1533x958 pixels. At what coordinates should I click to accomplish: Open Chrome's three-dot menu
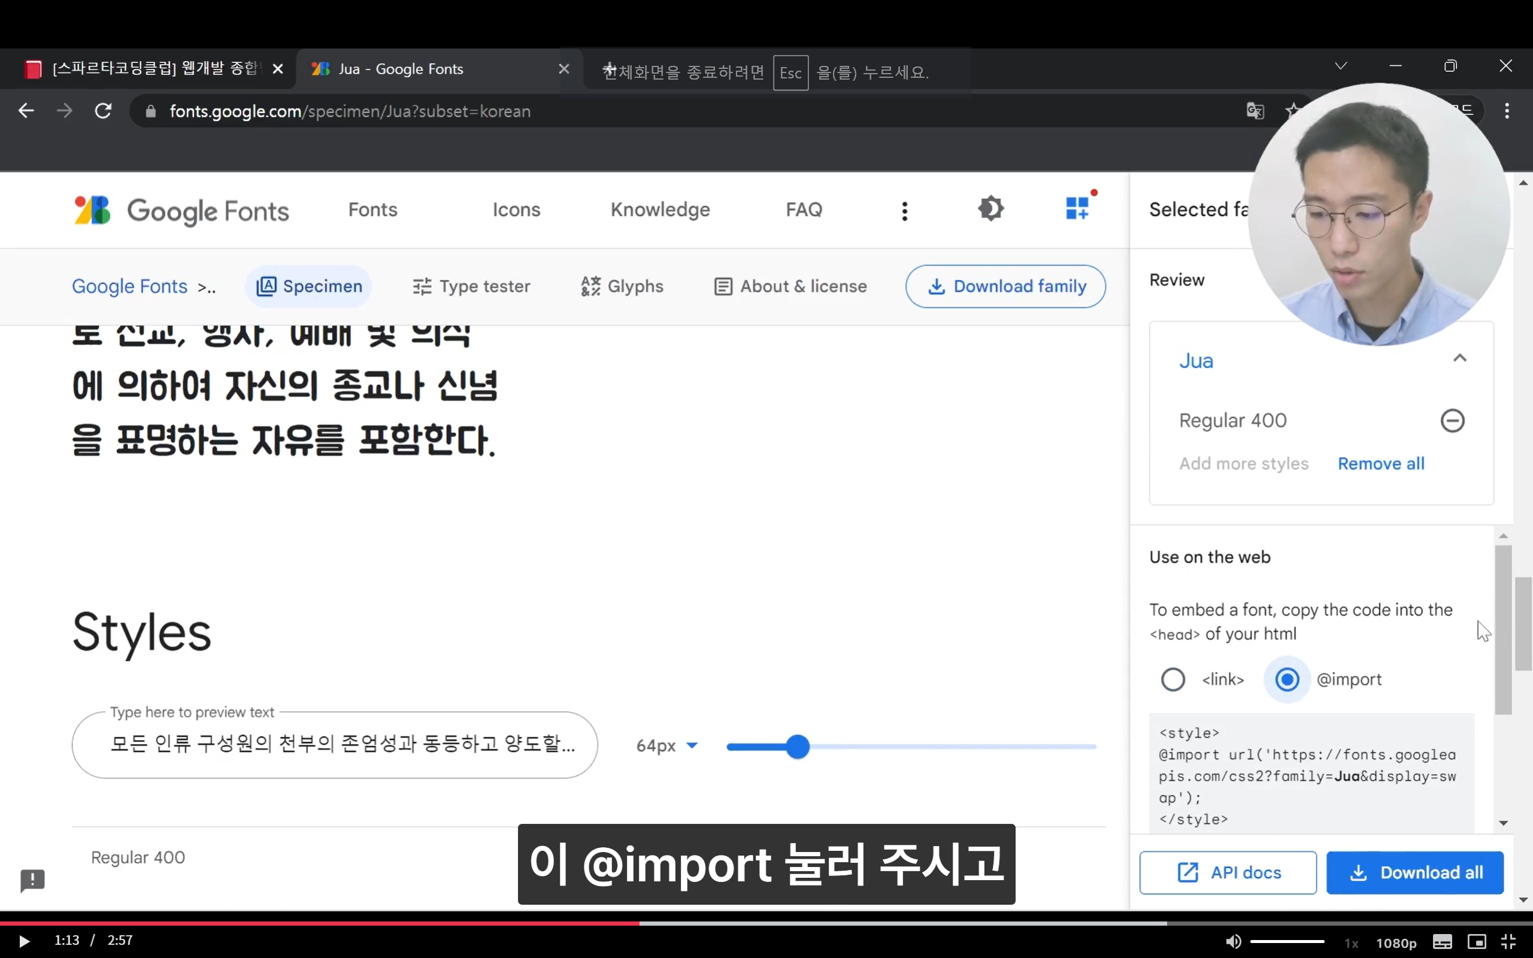(1507, 111)
